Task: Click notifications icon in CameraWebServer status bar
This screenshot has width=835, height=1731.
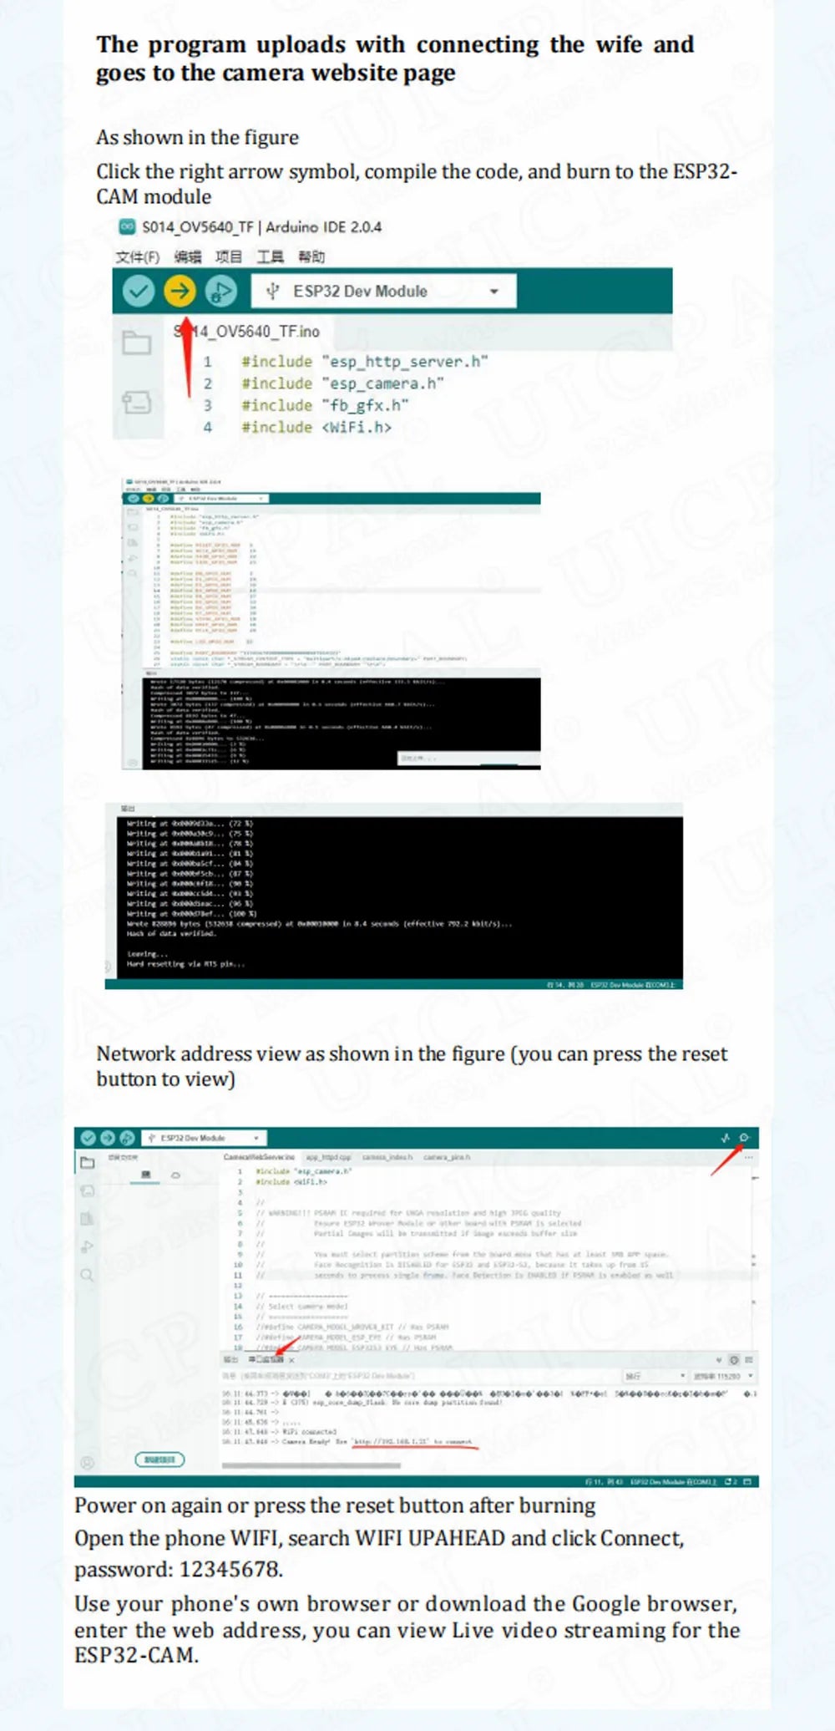Action: 731,1481
